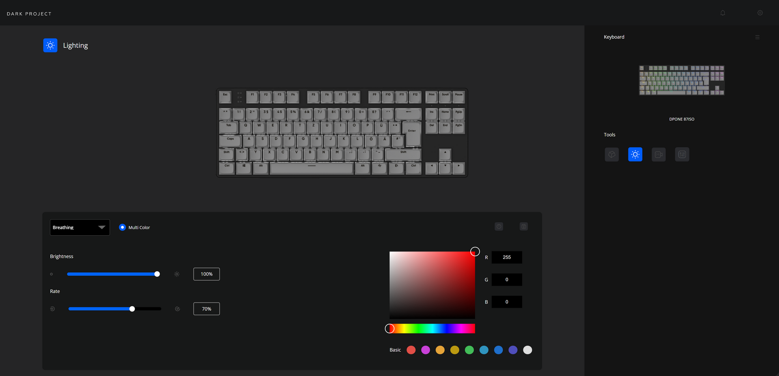Click the Brightness slider handle
Image resolution: width=779 pixels, height=376 pixels.
click(x=157, y=274)
